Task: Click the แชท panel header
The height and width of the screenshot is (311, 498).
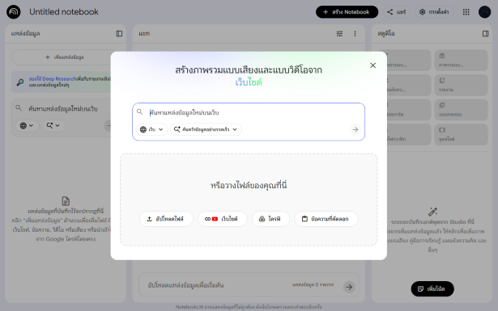Action: pos(144,34)
